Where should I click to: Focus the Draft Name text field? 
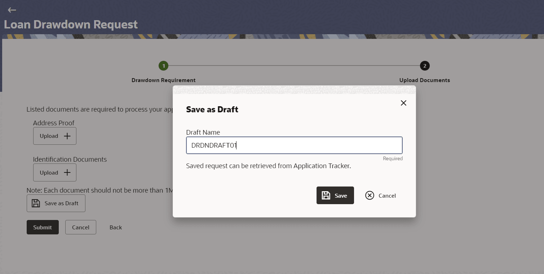[x=294, y=145]
